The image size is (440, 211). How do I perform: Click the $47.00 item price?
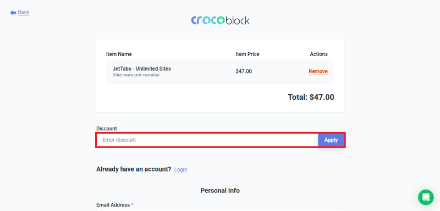pyautogui.click(x=244, y=71)
